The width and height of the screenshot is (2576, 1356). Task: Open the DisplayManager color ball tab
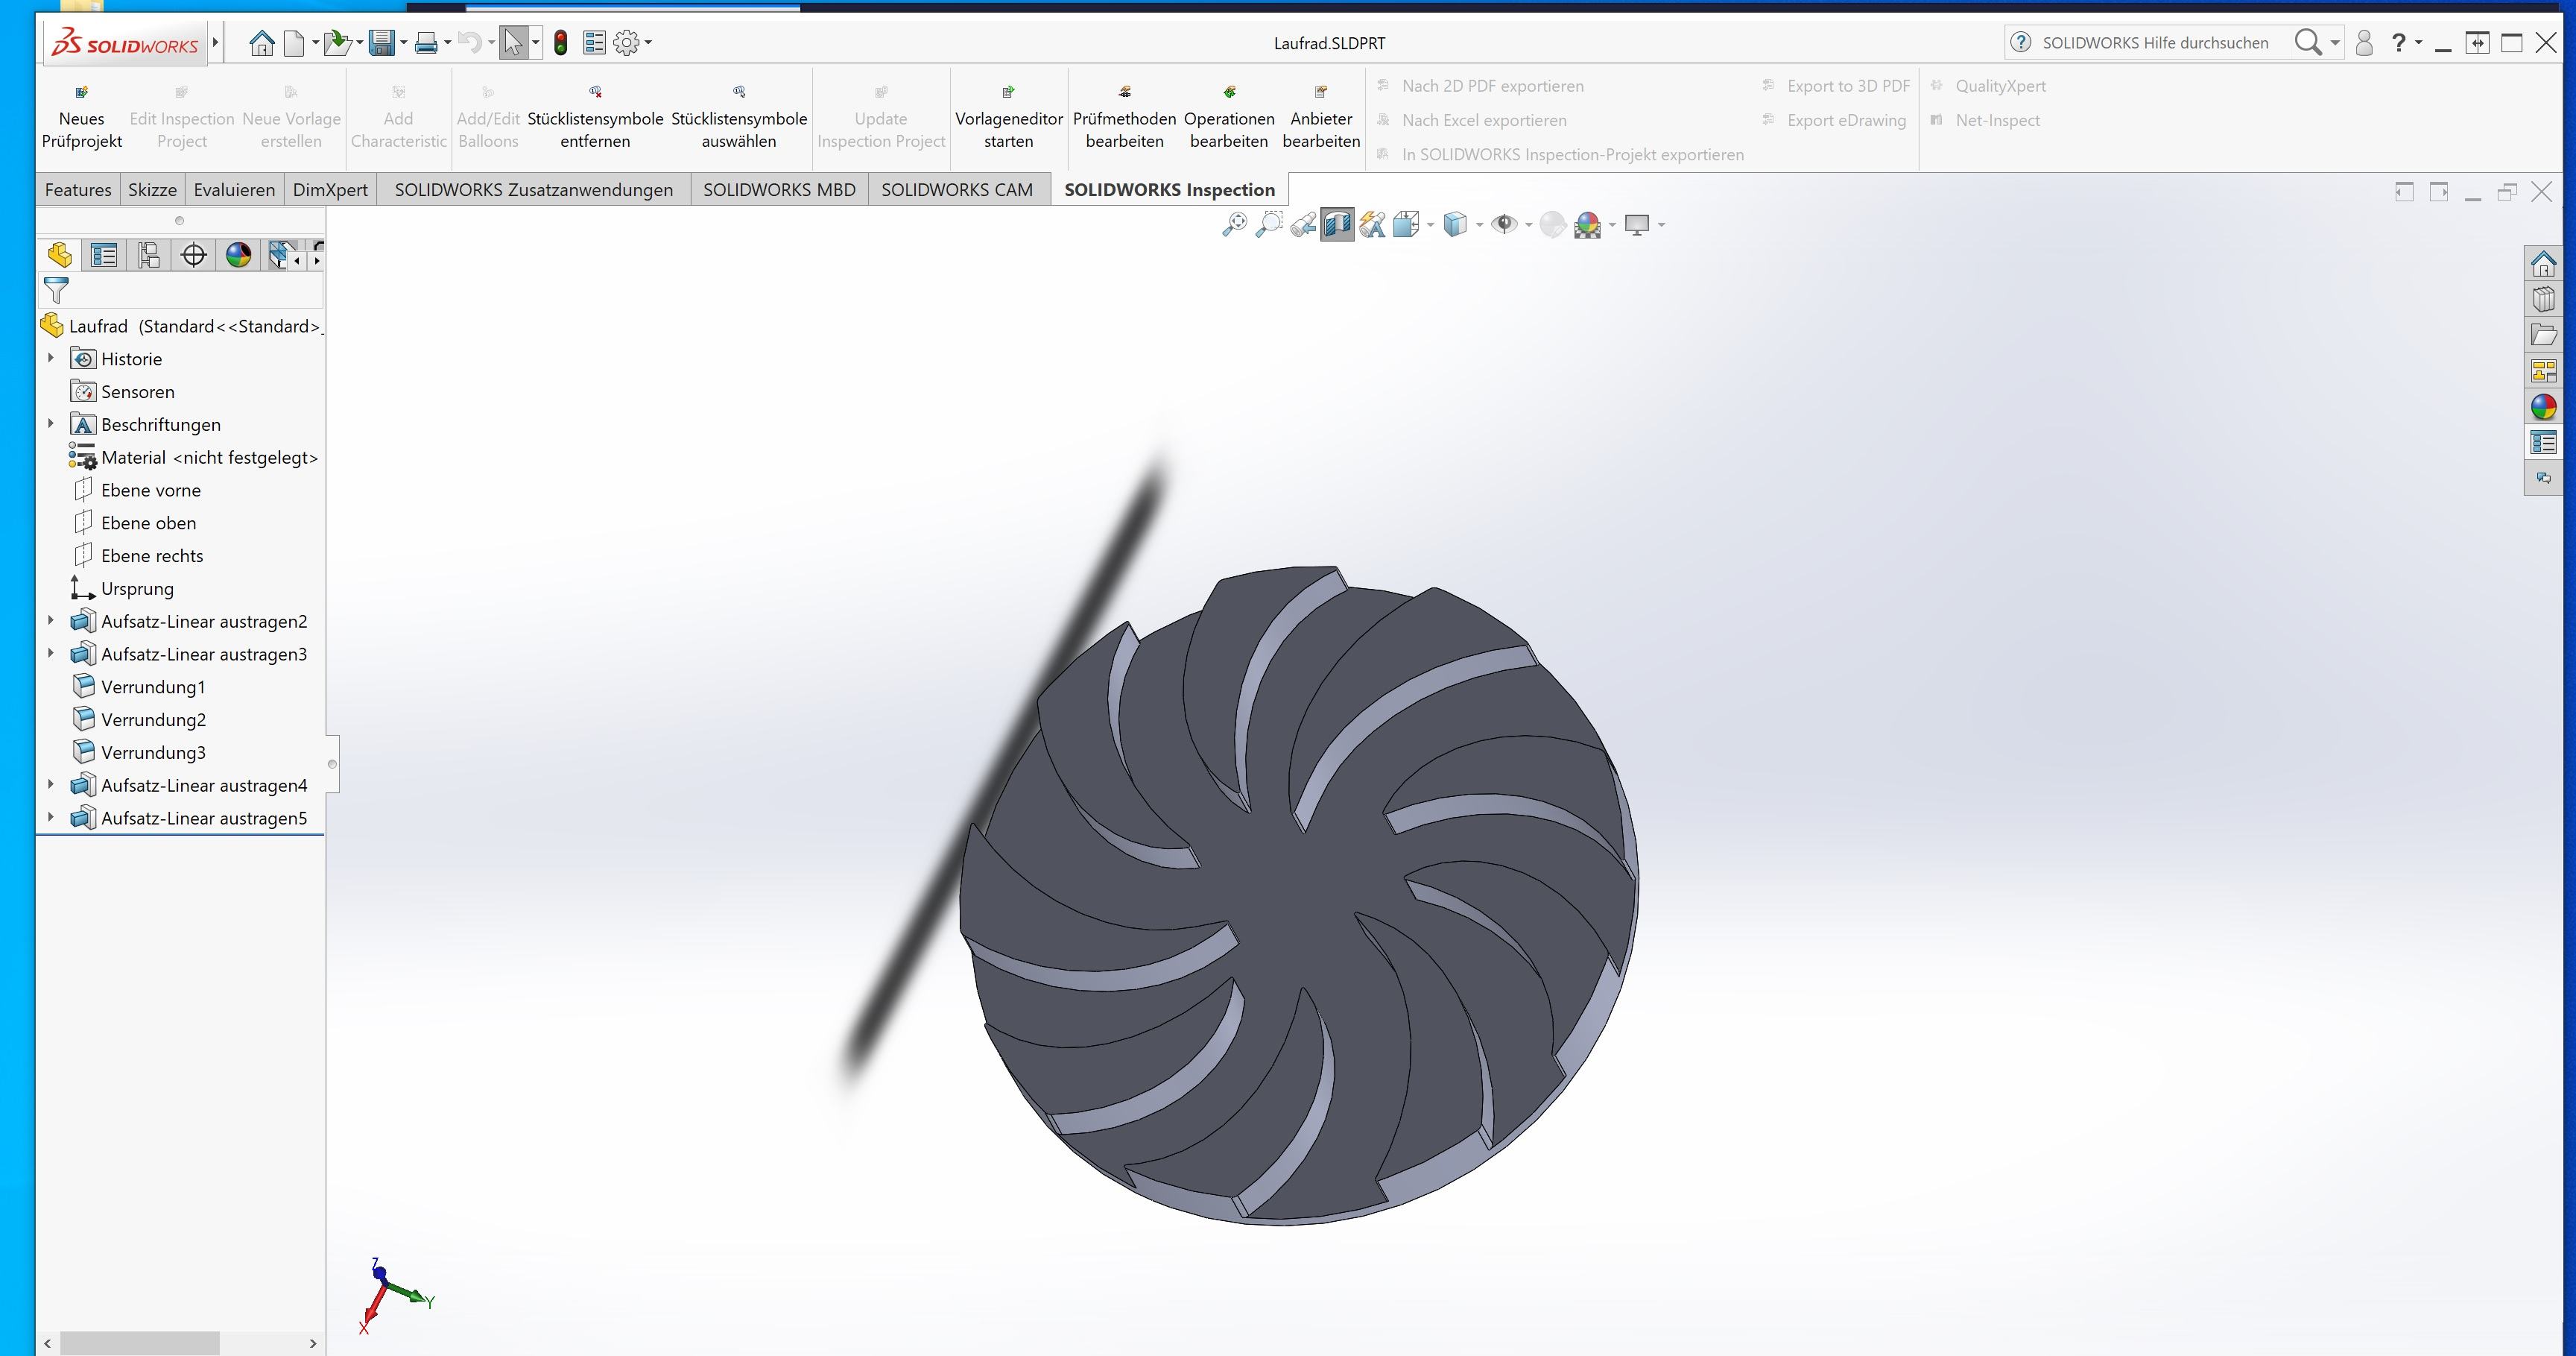pyautogui.click(x=238, y=255)
